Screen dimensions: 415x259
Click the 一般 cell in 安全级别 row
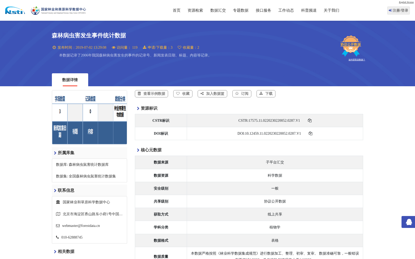point(275,188)
